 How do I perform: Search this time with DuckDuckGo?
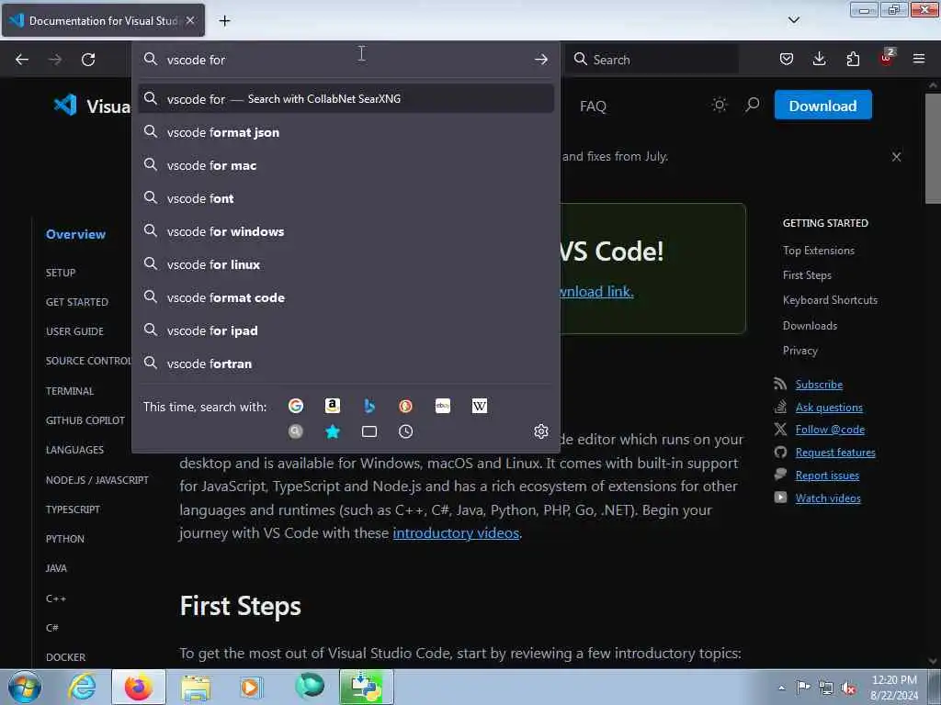click(x=405, y=406)
